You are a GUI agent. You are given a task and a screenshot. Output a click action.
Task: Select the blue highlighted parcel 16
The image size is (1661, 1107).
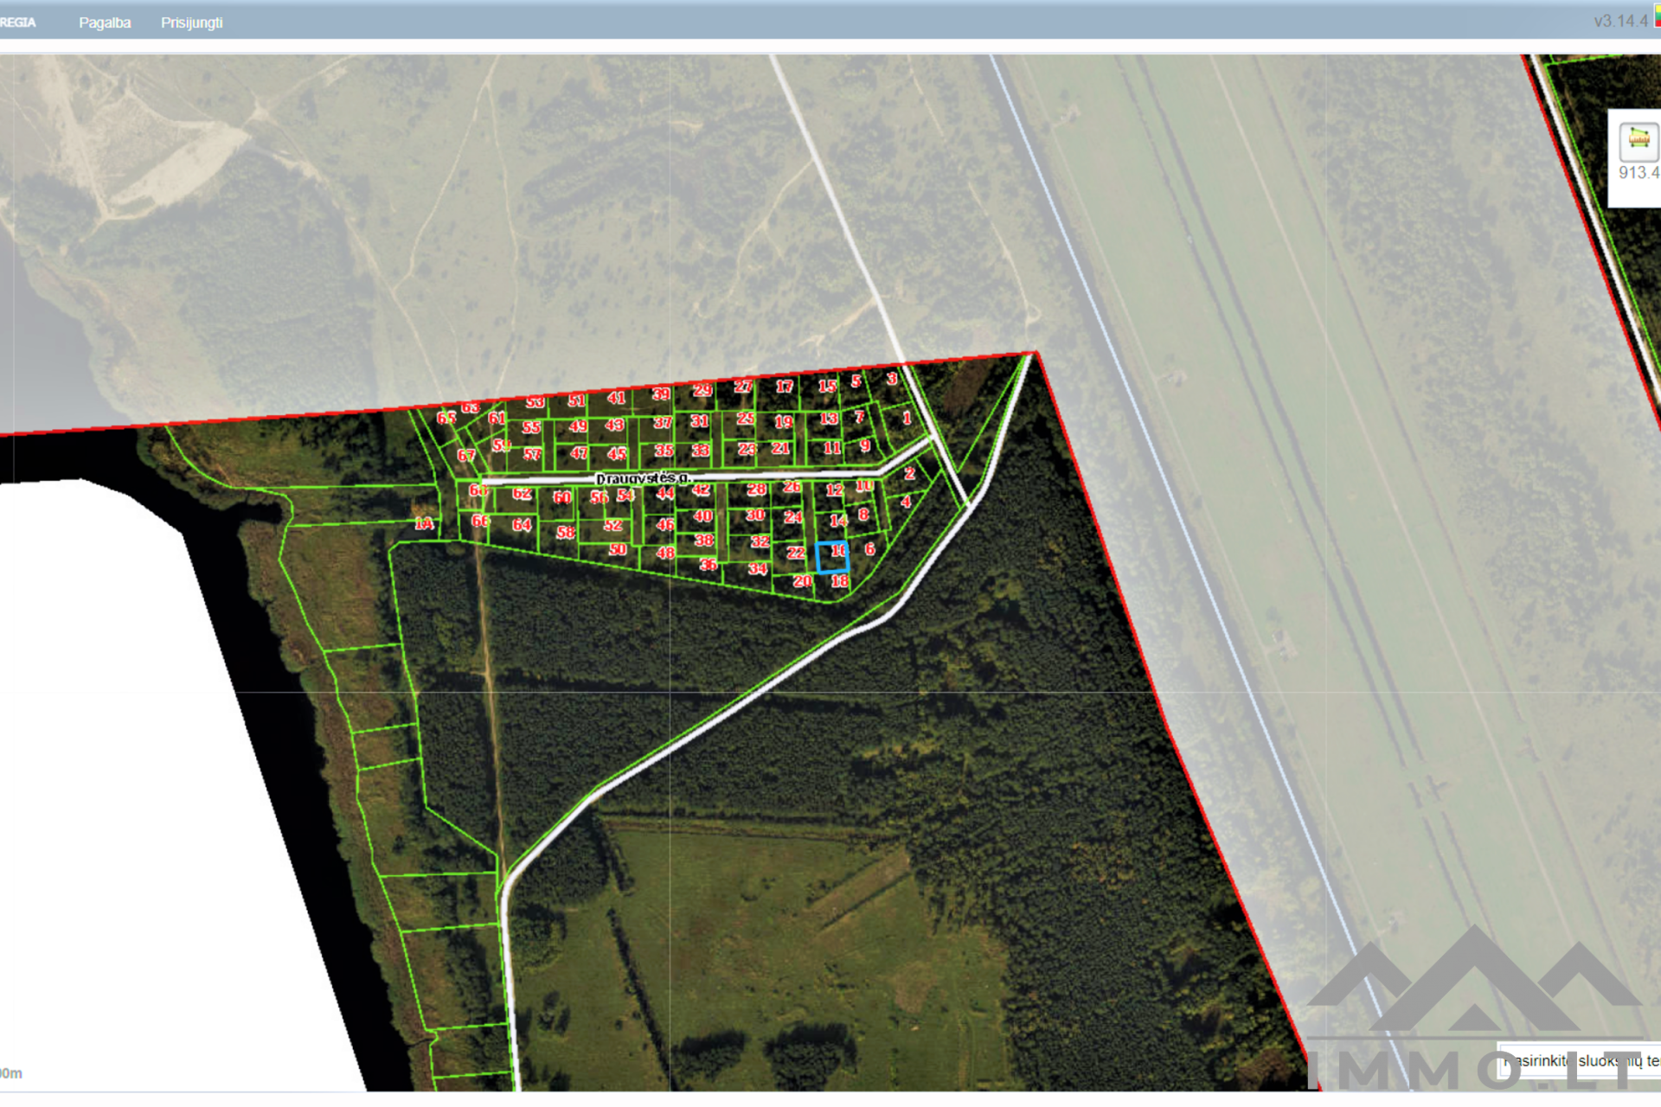pos(832,557)
